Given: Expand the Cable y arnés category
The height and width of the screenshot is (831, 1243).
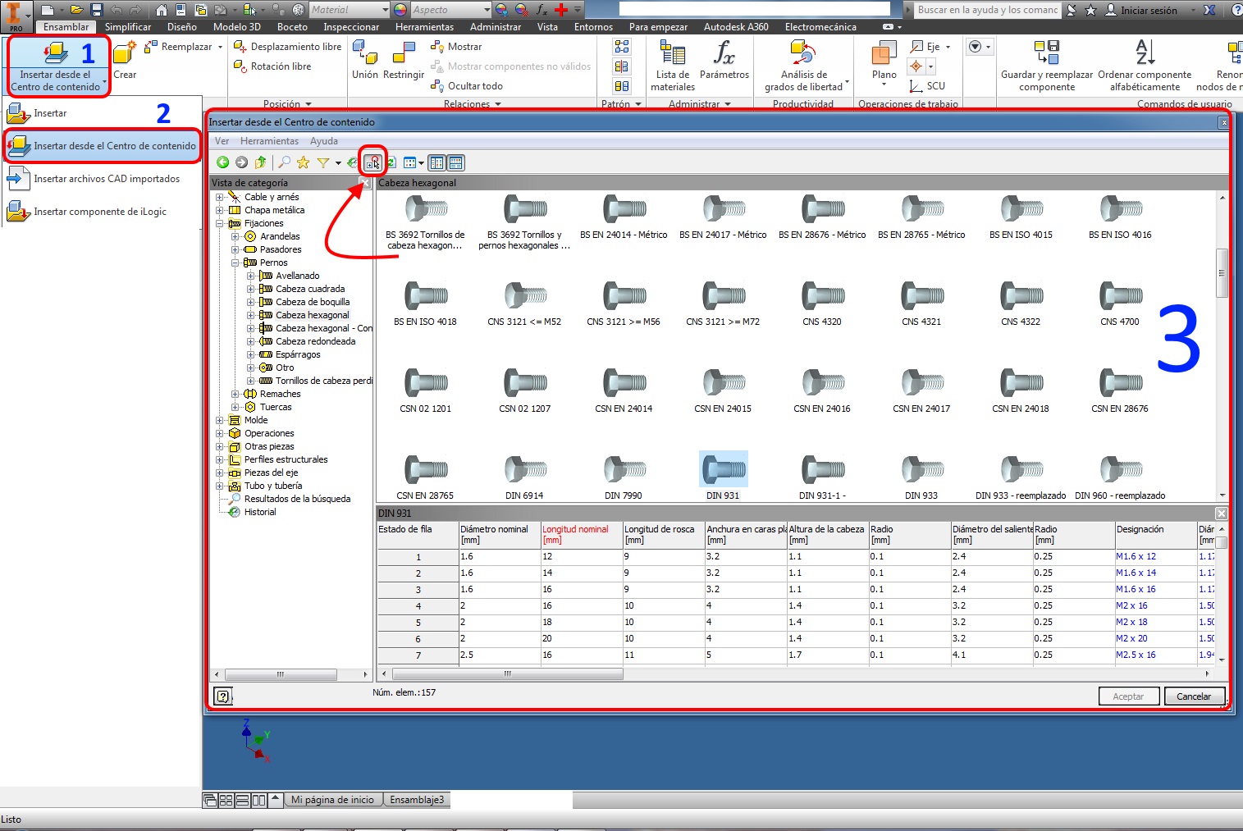Looking at the screenshot, I should click(x=219, y=197).
